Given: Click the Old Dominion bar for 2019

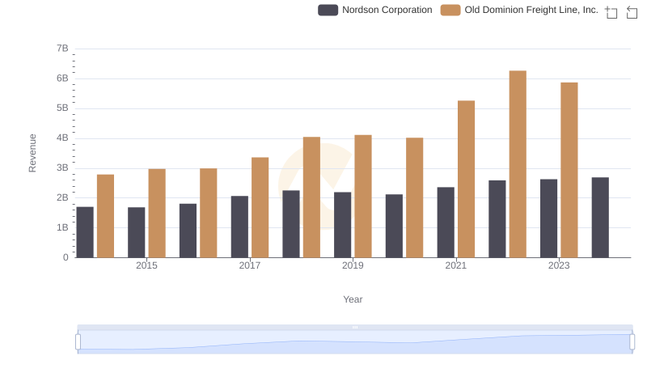Looking at the screenshot, I should click(363, 197).
